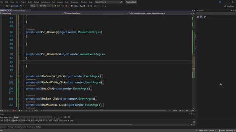Click the search magnifier icon in the title bar
The height and width of the screenshot is (132, 236).
121,2
